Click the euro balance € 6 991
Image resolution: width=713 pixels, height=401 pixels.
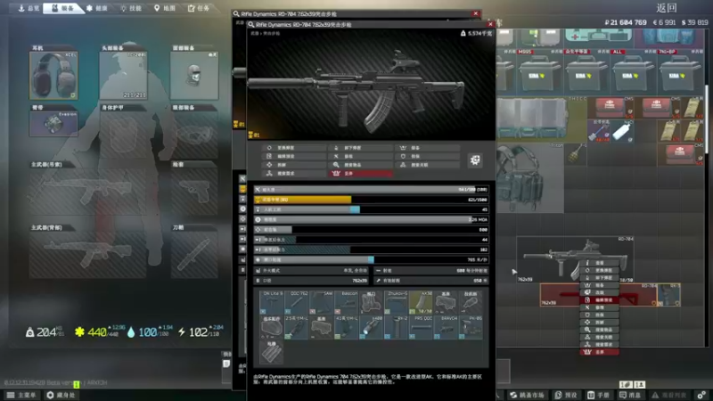click(x=664, y=22)
